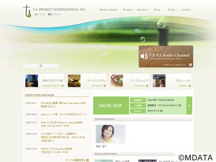Go to the About us page
Image resolution: width=216 pixels, height=162 pixels.
pyautogui.click(x=142, y=10)
